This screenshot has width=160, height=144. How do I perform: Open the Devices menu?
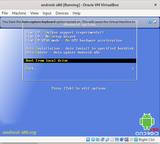(62, 13)
